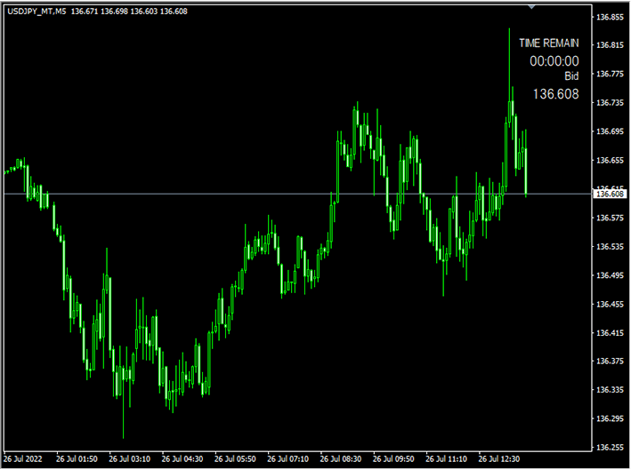Click the 00:00:00 countdown value
The image size is (631, 469).
click(x=554, y=61)
